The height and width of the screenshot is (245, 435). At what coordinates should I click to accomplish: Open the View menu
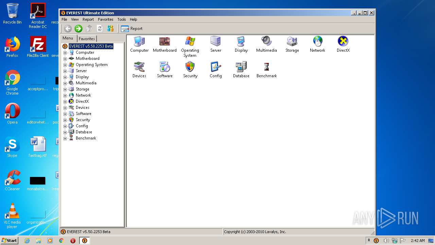point(75,19)
